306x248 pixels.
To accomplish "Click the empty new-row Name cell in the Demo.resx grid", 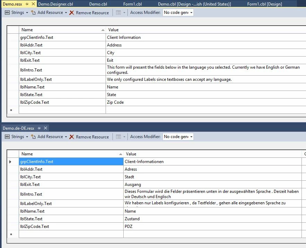I will click(x=62, y=110).
